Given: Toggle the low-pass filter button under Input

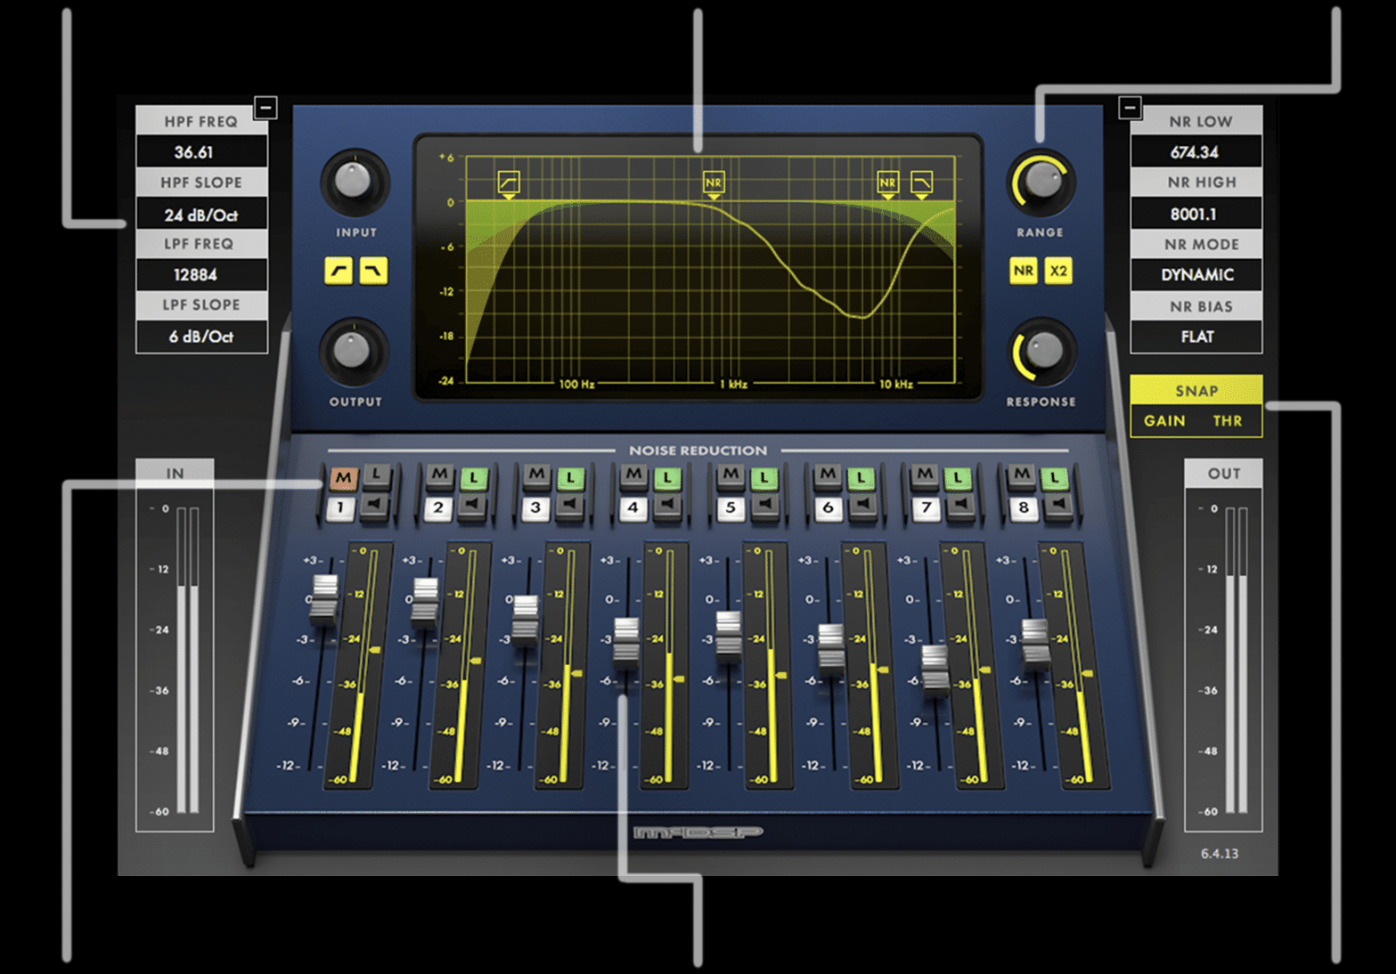Looking at the screenshot, I should 373,271.
